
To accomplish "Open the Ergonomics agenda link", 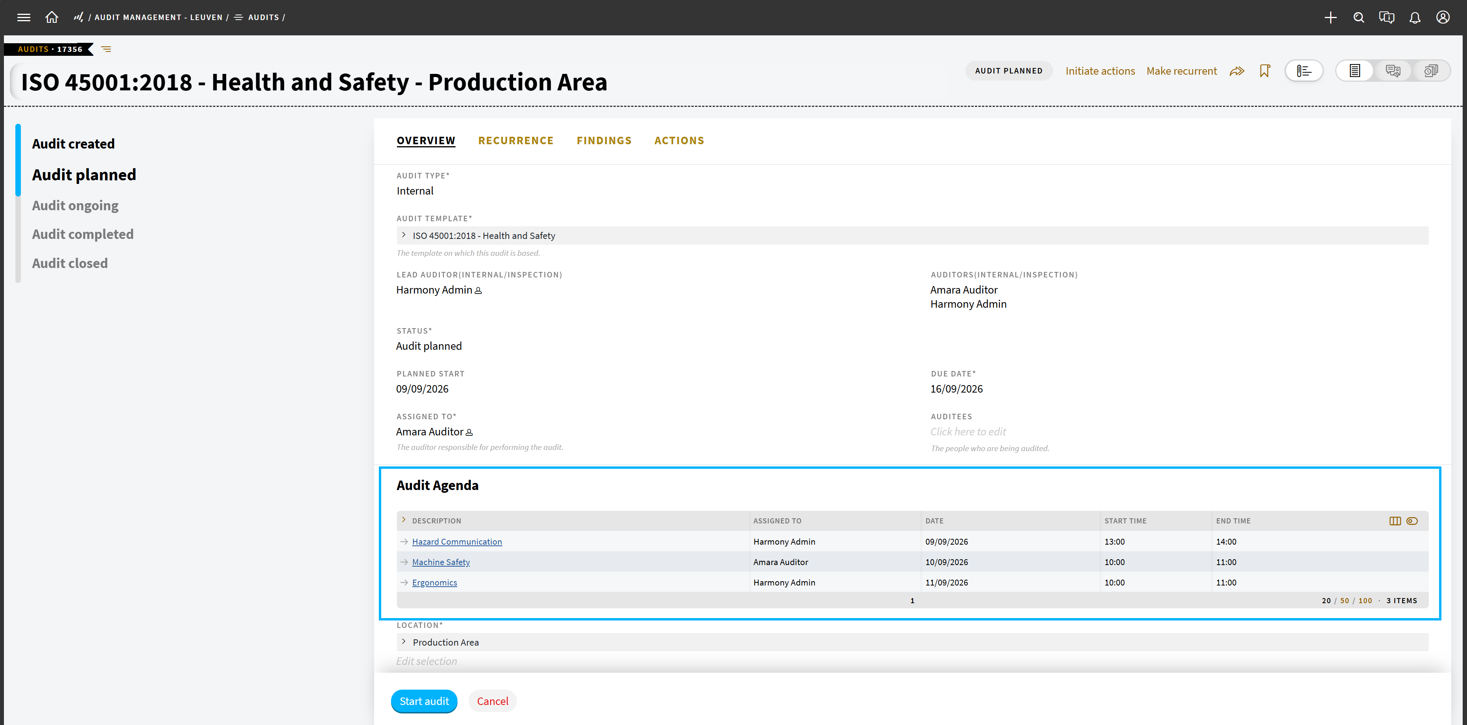I will click(435, 583).
